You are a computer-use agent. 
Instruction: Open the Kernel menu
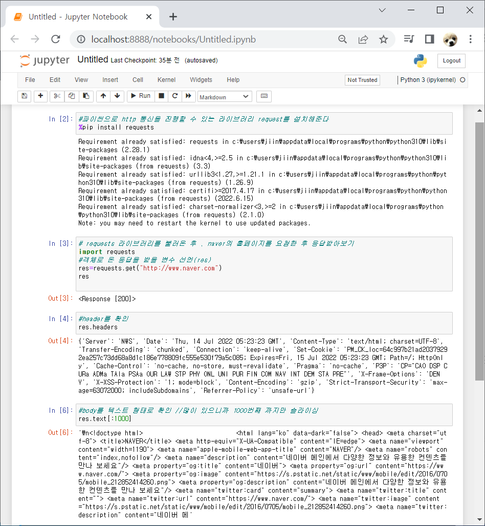point(167,80)
